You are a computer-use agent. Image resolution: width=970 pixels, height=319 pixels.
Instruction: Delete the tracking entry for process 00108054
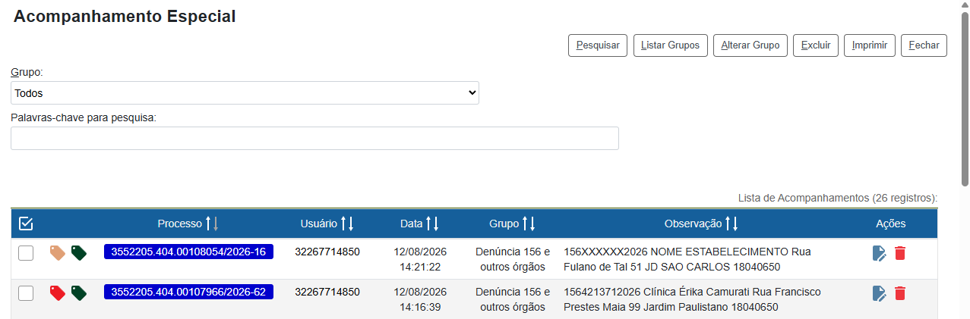point(900,253)
